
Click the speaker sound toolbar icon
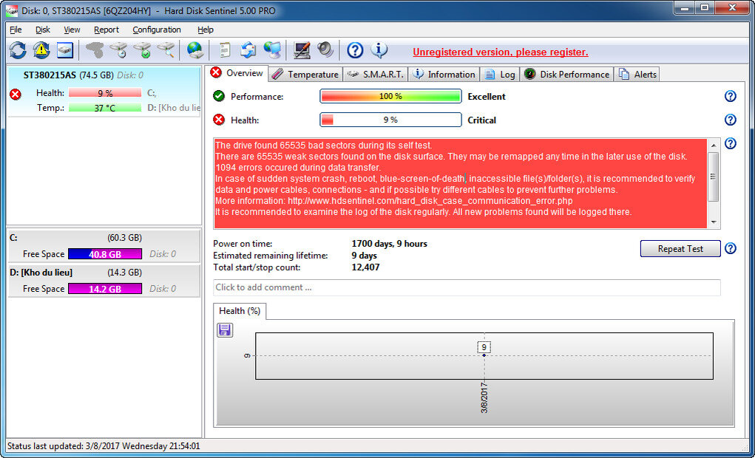pyautogui.click(x=325, y=49)
